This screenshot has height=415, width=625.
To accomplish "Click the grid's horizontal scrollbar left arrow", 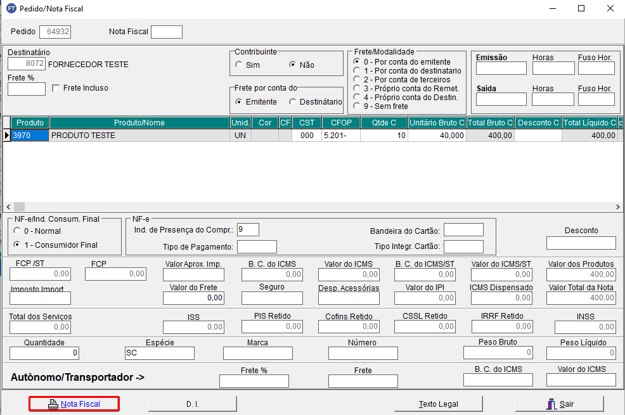I will pos(8,207).
